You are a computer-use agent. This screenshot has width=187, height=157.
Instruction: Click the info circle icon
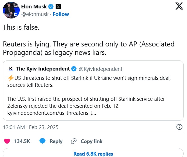179,127
